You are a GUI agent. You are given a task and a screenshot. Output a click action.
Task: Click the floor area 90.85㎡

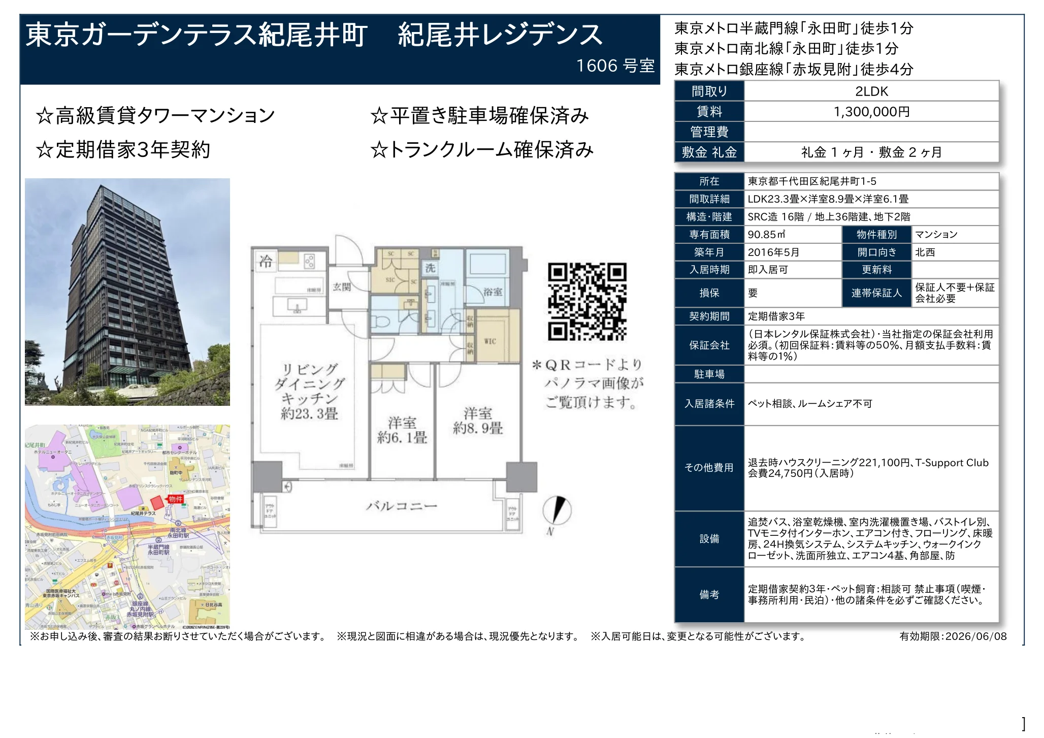766,235
